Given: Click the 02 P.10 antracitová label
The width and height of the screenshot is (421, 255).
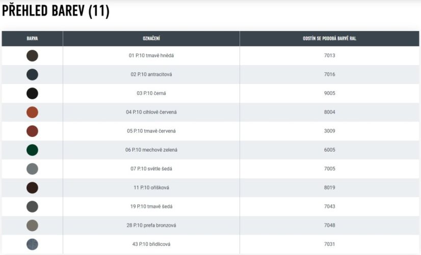Looking at the screenshot, I should click(x=151, y=74).
